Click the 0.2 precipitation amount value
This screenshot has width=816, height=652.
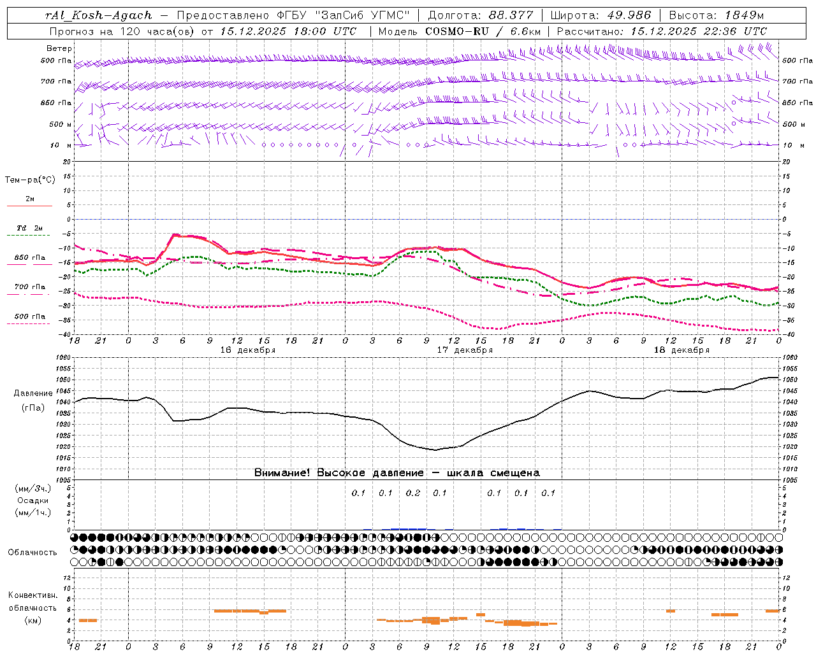413,493
